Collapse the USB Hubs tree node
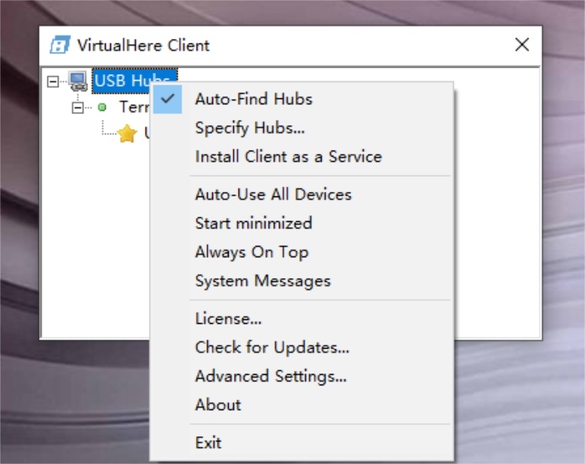Screen dimensions: 585x464 coord(53,81)
